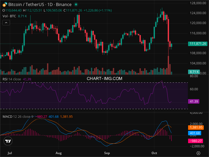Click the pink −980.27 histogram tag
The width and height of the screenshot is (209, 157).
point(195,141)
